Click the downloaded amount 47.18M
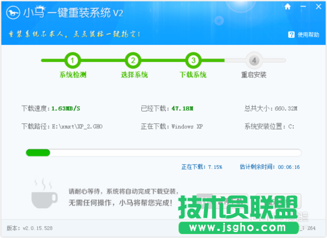Viewport: 327px width, 238px height. coord(182,108)
